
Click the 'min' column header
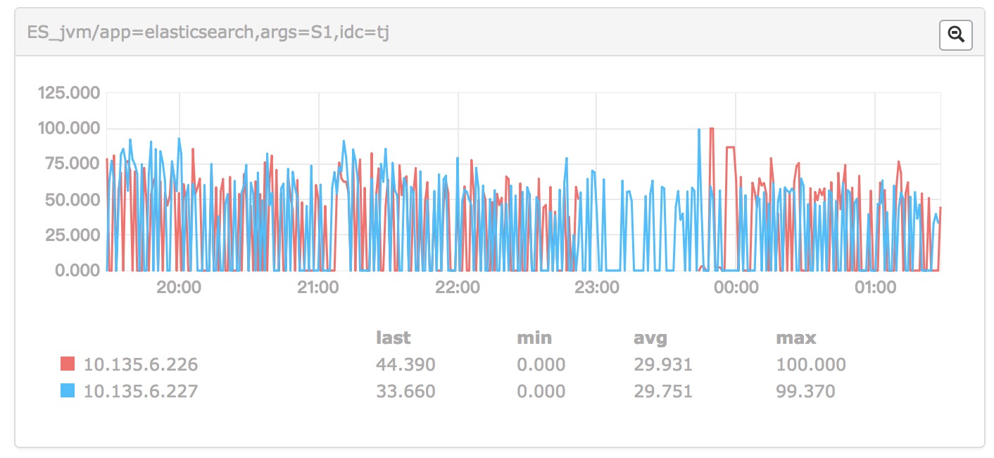(534, 338)
